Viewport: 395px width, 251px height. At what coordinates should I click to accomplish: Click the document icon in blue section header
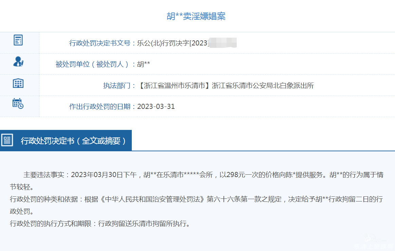(x=7, y=140)
